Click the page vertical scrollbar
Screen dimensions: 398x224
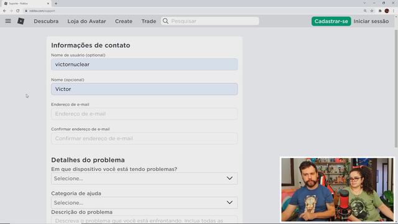[396, 88]
